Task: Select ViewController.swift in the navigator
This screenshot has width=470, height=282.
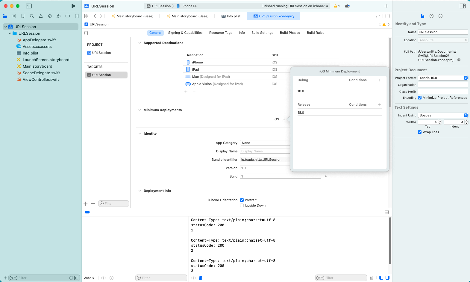Action: coord(41,79)
